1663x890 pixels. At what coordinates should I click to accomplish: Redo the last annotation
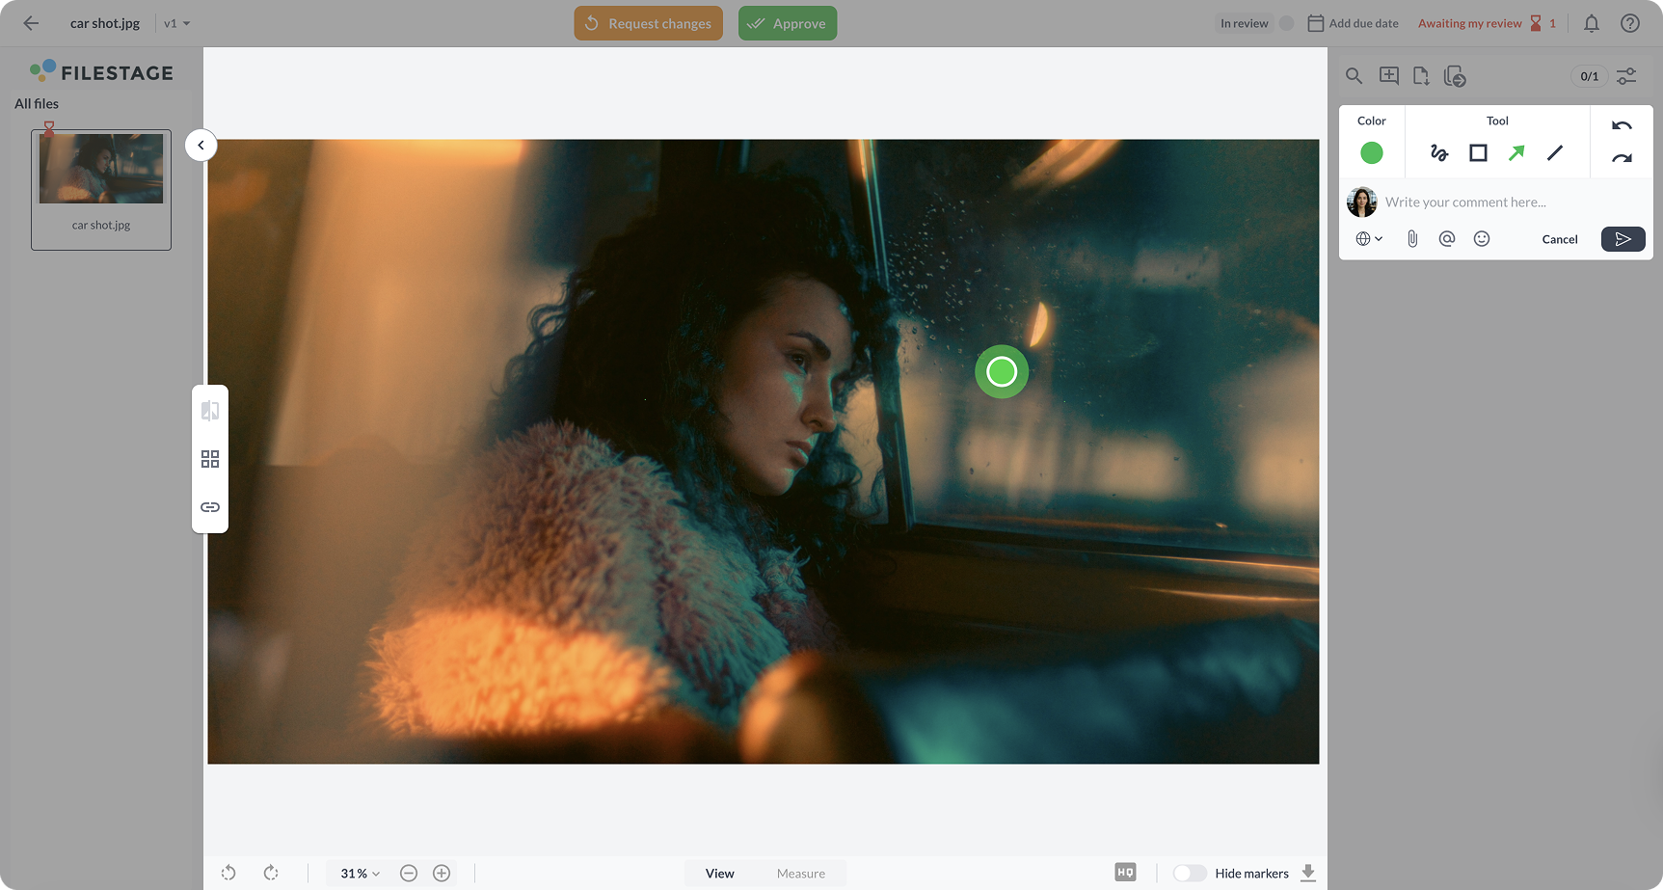point(1623,155)
